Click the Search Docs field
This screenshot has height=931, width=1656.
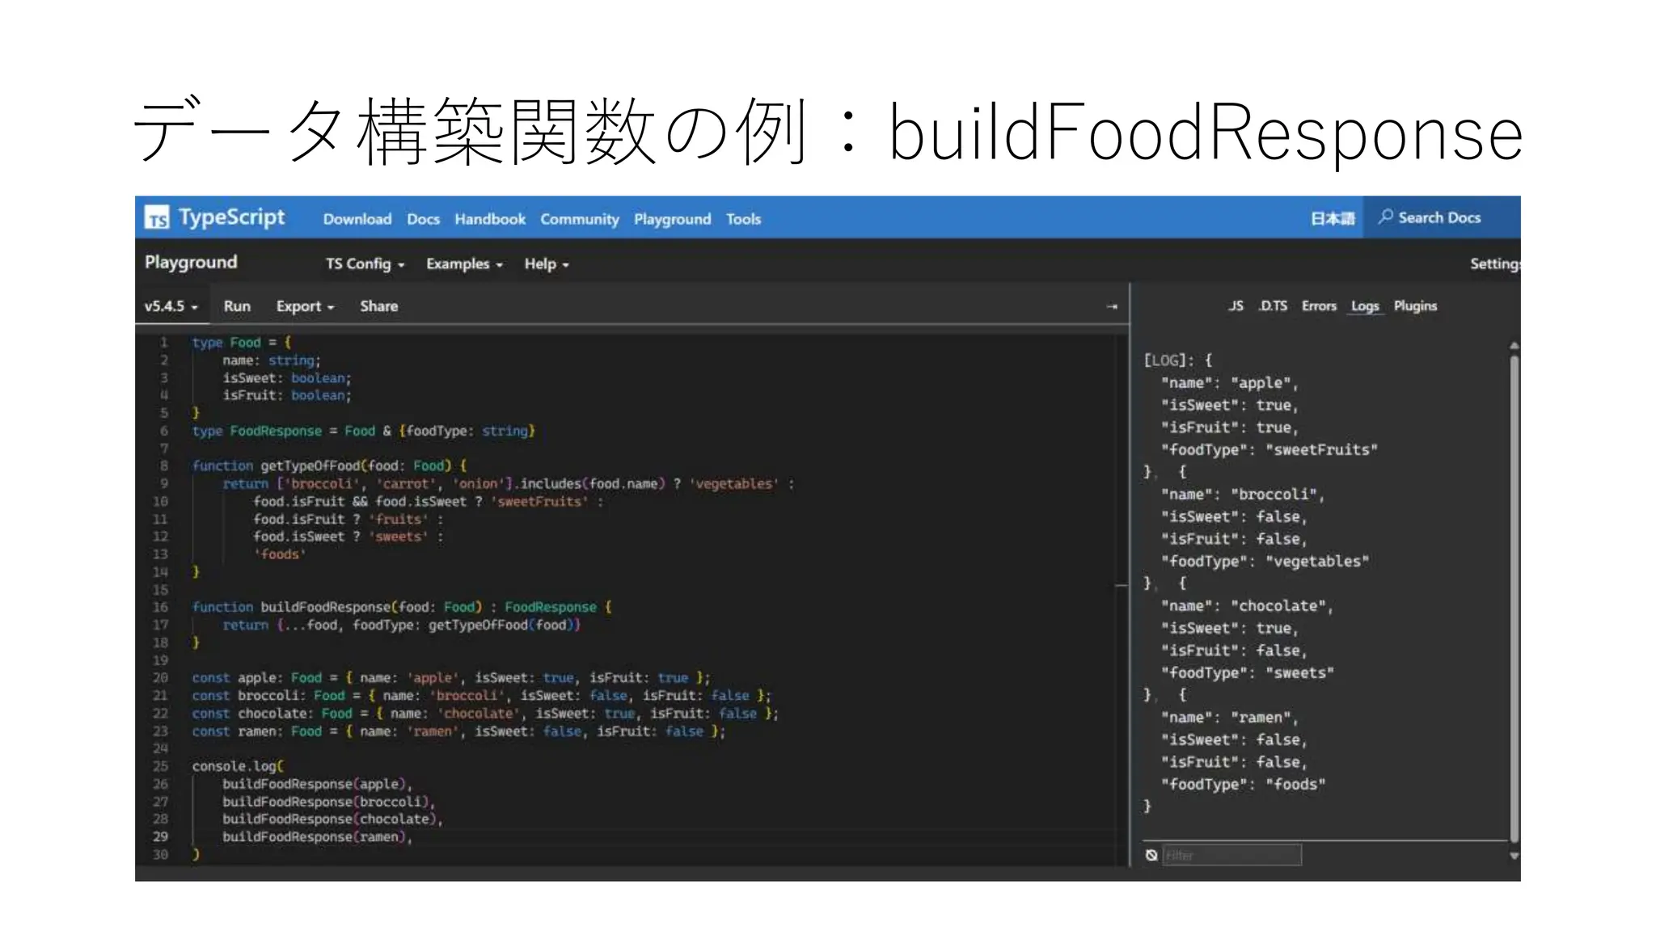tap(1441, 217)
